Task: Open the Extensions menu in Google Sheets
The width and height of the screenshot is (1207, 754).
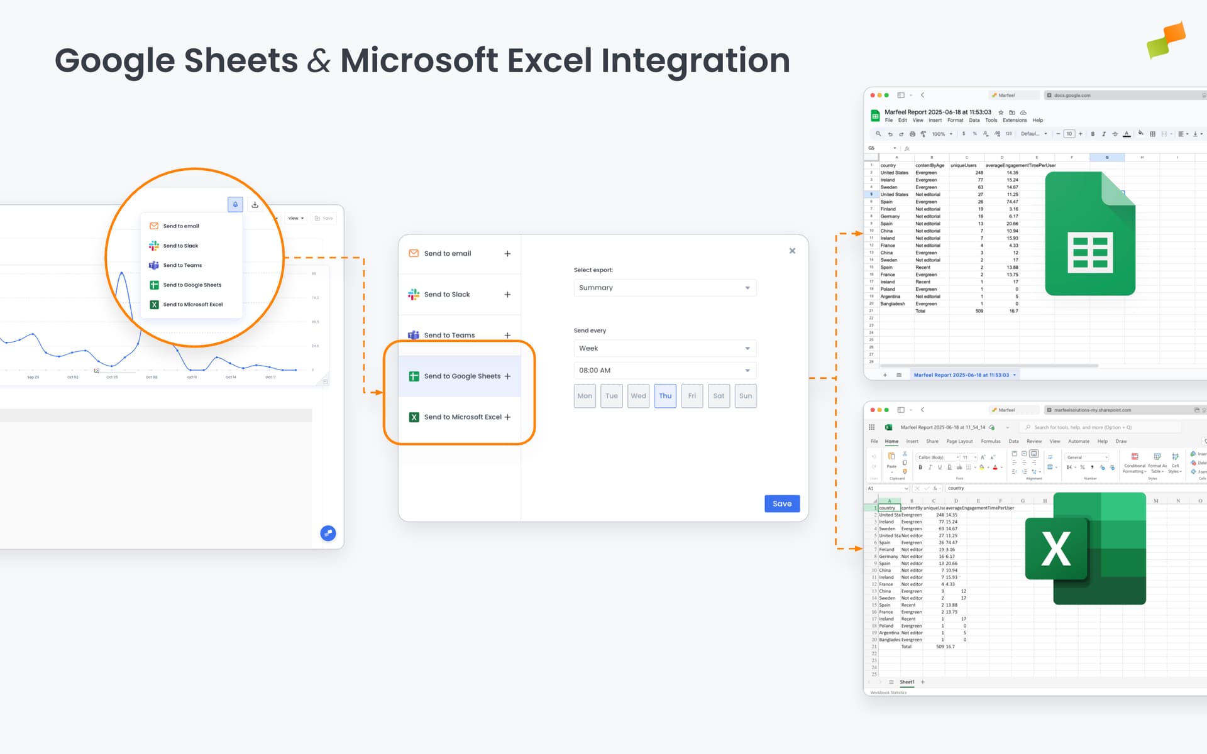Action: coord(1014,120)
